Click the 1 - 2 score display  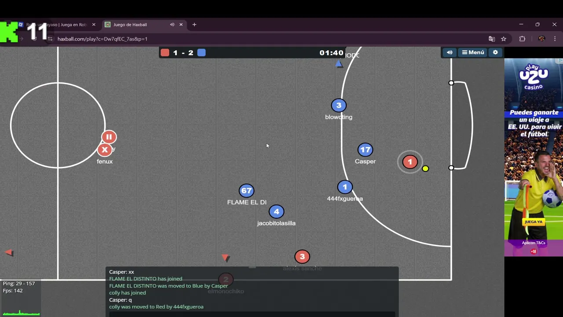[x=183, y=53]
